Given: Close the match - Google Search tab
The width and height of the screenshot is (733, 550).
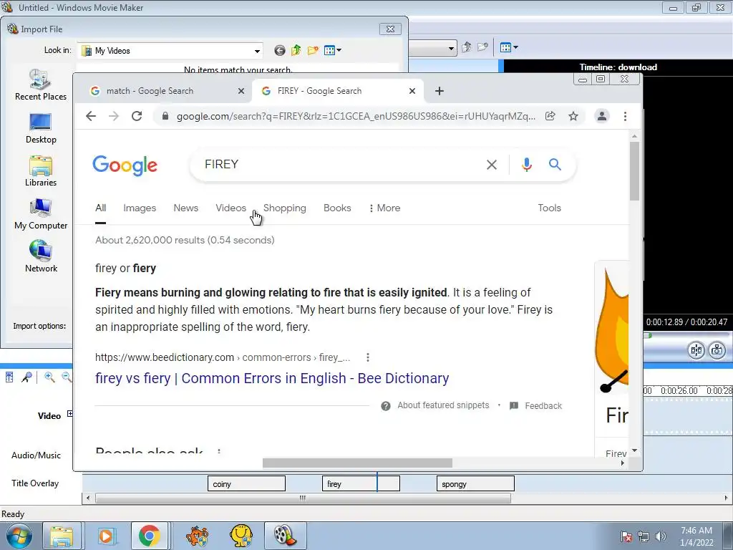Looking at the screenshot, I should [x=241, y=91].
